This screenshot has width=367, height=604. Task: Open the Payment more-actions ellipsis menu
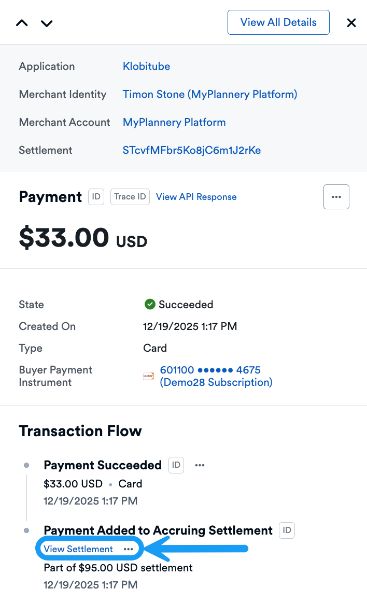[x=336, y=197]
